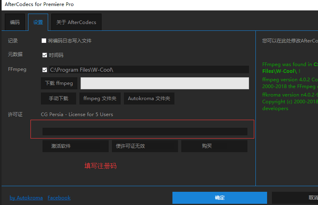The image size is (318, 205).
Task: Select the 设置 tab
Action: pyautogui.click(x=38, y=22)
